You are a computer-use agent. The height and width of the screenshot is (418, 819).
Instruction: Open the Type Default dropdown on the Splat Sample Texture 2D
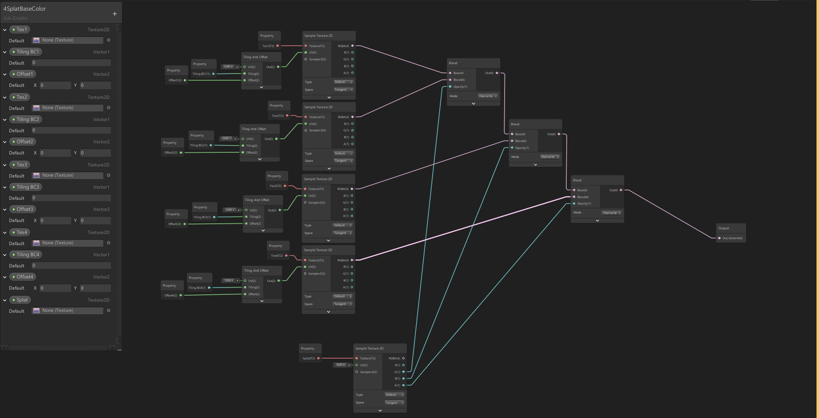pyautogui.click(x=394, y=394)
